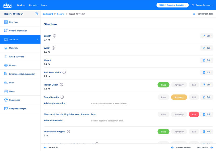Image resolution: width=216 pixels, height=151 pixels.
Task: Go to Next section
Action: coord(205,147)
